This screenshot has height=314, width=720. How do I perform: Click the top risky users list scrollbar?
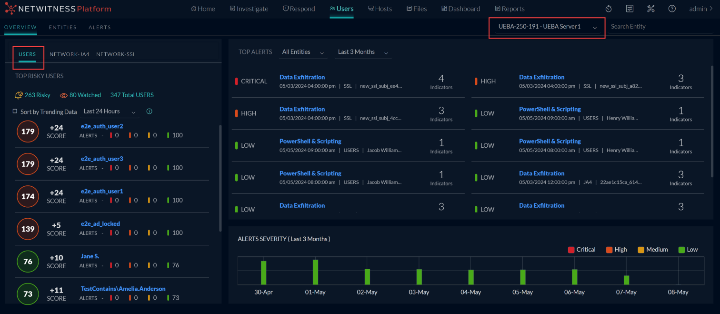tap(220, 178)
